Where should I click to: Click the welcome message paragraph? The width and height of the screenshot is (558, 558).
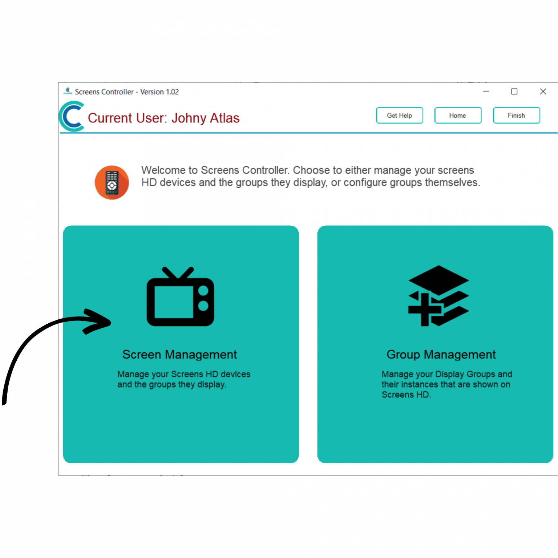pos(311,176)
